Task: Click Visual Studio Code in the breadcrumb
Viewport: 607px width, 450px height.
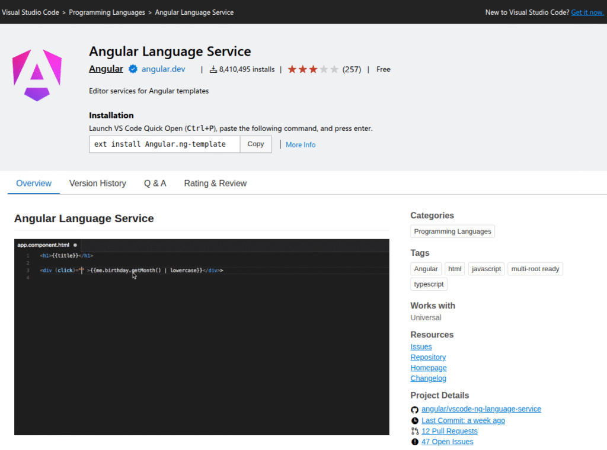Action: [x=31, y=12]
